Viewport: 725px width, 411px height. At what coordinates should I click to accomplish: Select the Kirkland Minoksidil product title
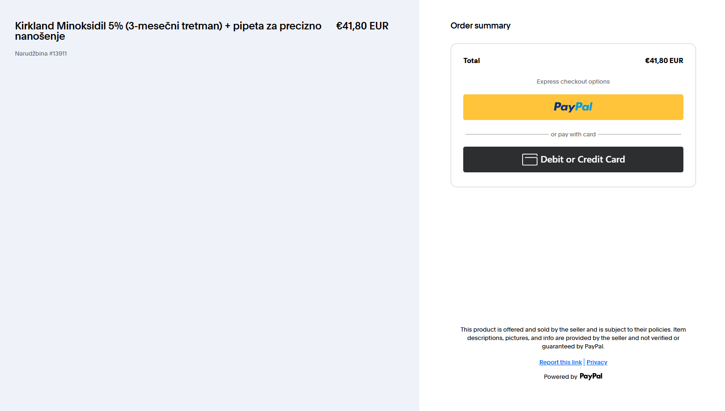click(x=168, y=31)
